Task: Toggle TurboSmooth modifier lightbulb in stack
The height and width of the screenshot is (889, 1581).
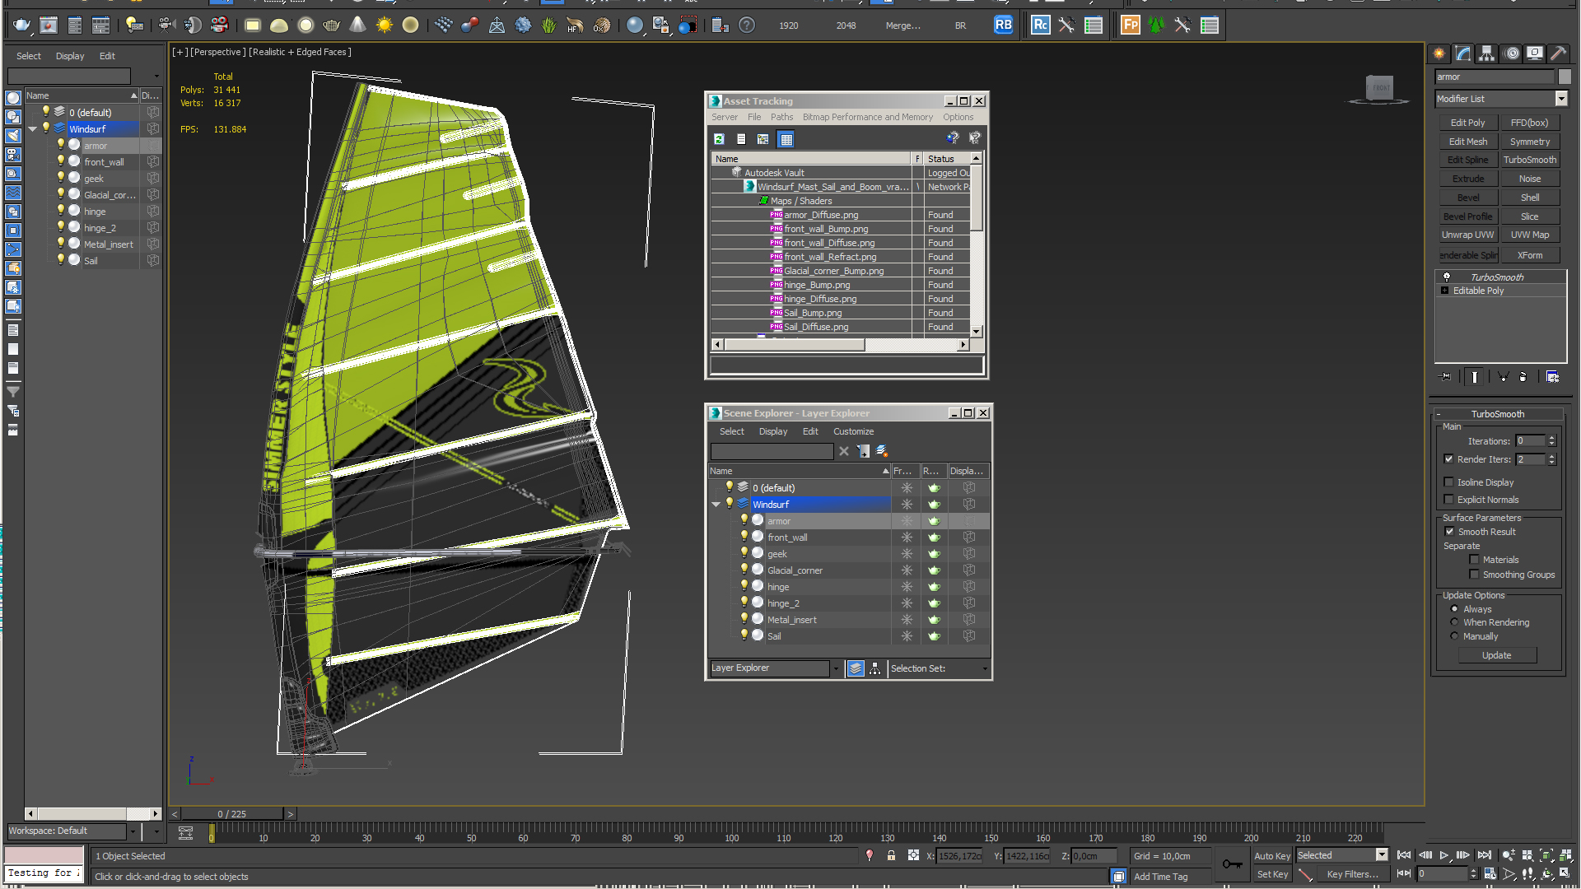Action: (x=1446, y=277)
